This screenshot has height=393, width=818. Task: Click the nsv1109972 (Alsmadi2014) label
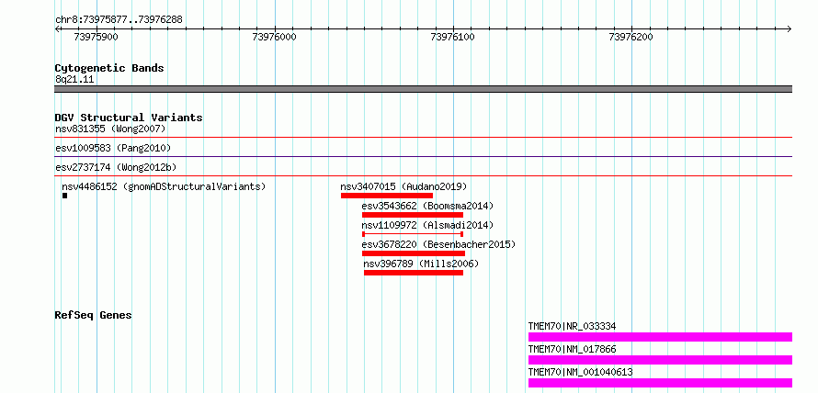pos(427,225)
